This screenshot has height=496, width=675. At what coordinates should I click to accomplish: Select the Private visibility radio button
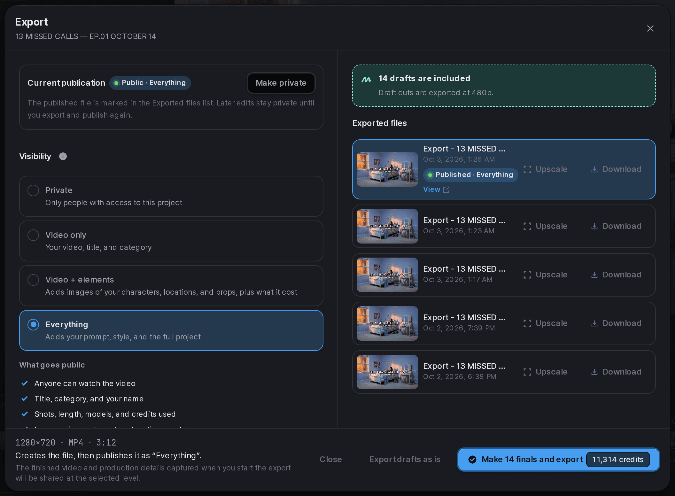click(33, 190)
